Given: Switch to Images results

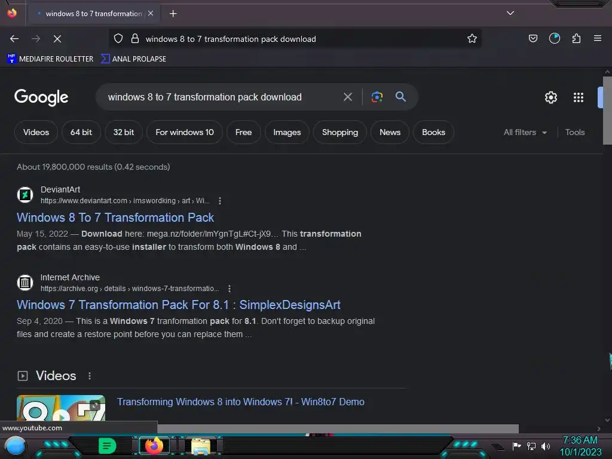Looking at the screenshot, I should click(287, 132).
